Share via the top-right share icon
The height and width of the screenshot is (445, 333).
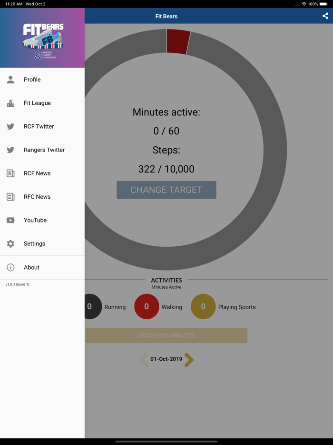coord(325,16)
